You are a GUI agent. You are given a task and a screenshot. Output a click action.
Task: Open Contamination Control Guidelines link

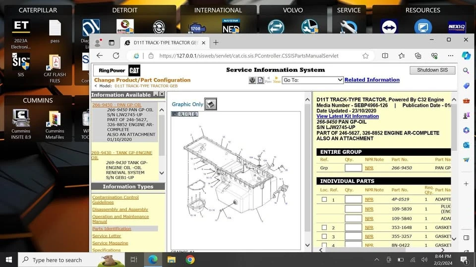click(x=116, y=199)
